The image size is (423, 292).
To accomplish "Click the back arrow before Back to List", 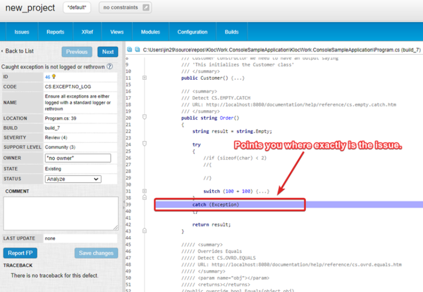I will click(x=2, y=51).
